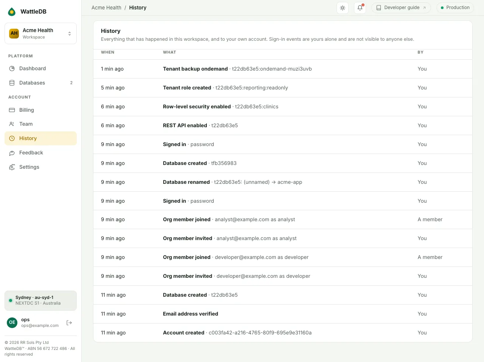Image resolution: width=484 pixels, height=362 pixels.
Task: Click the AH workspace avatar
Action: [x=14, y=33]
